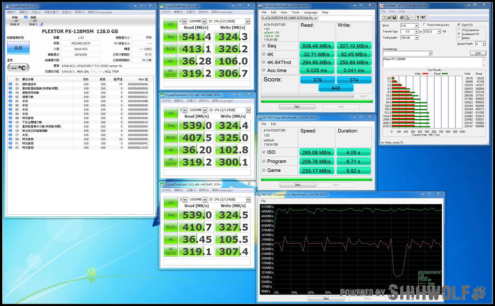The image size is (495, 306).
Task: Toggle the Acc.time checkbox in AS SSD
Action: tap(264, 70)
